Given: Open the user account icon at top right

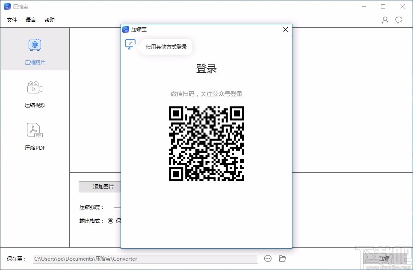Looking at the screenshot, I should [384, 20].
